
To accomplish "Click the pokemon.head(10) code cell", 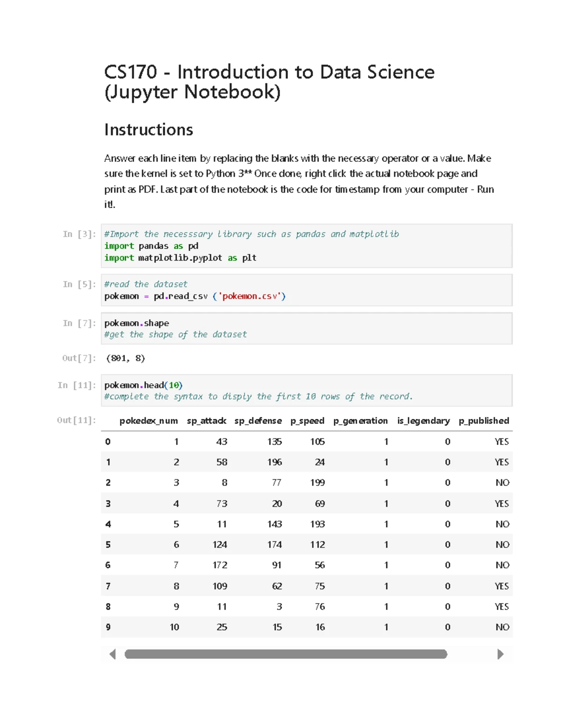I will [x=307, y=390].
